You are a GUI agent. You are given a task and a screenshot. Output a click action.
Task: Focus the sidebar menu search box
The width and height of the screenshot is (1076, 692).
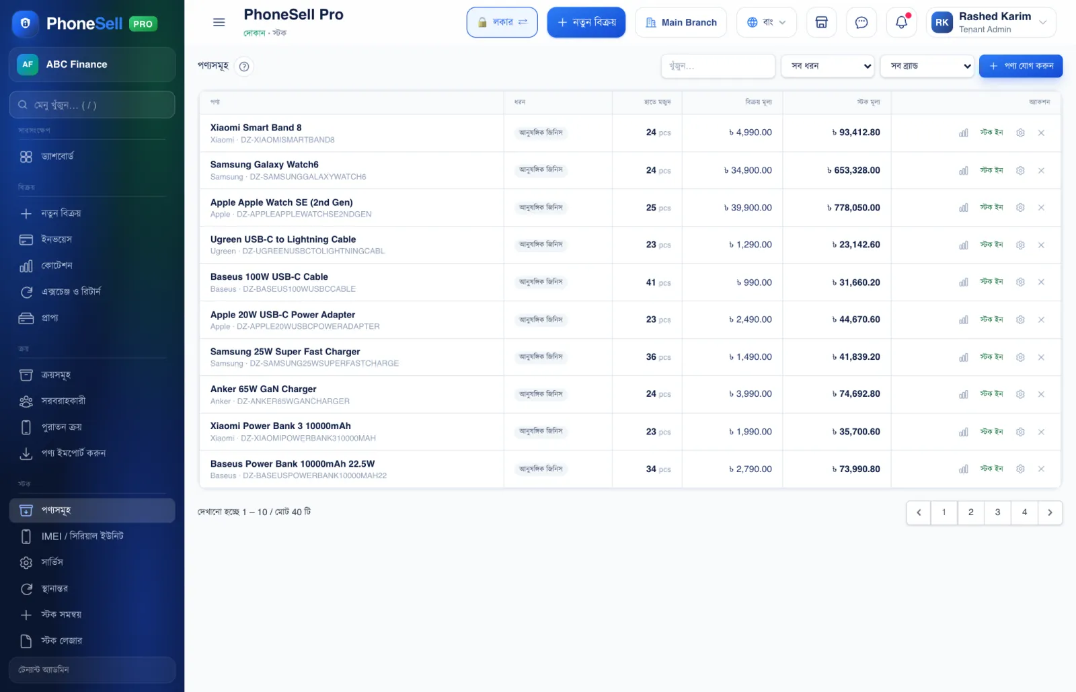point(92,105)
